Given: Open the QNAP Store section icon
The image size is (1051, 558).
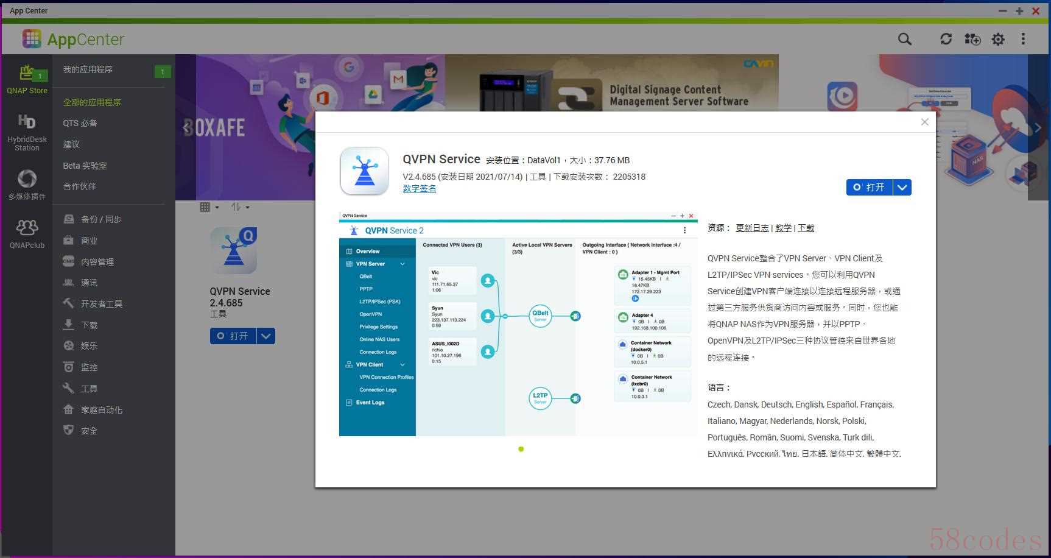Looking at the screenshot, I should coord(27,79).
